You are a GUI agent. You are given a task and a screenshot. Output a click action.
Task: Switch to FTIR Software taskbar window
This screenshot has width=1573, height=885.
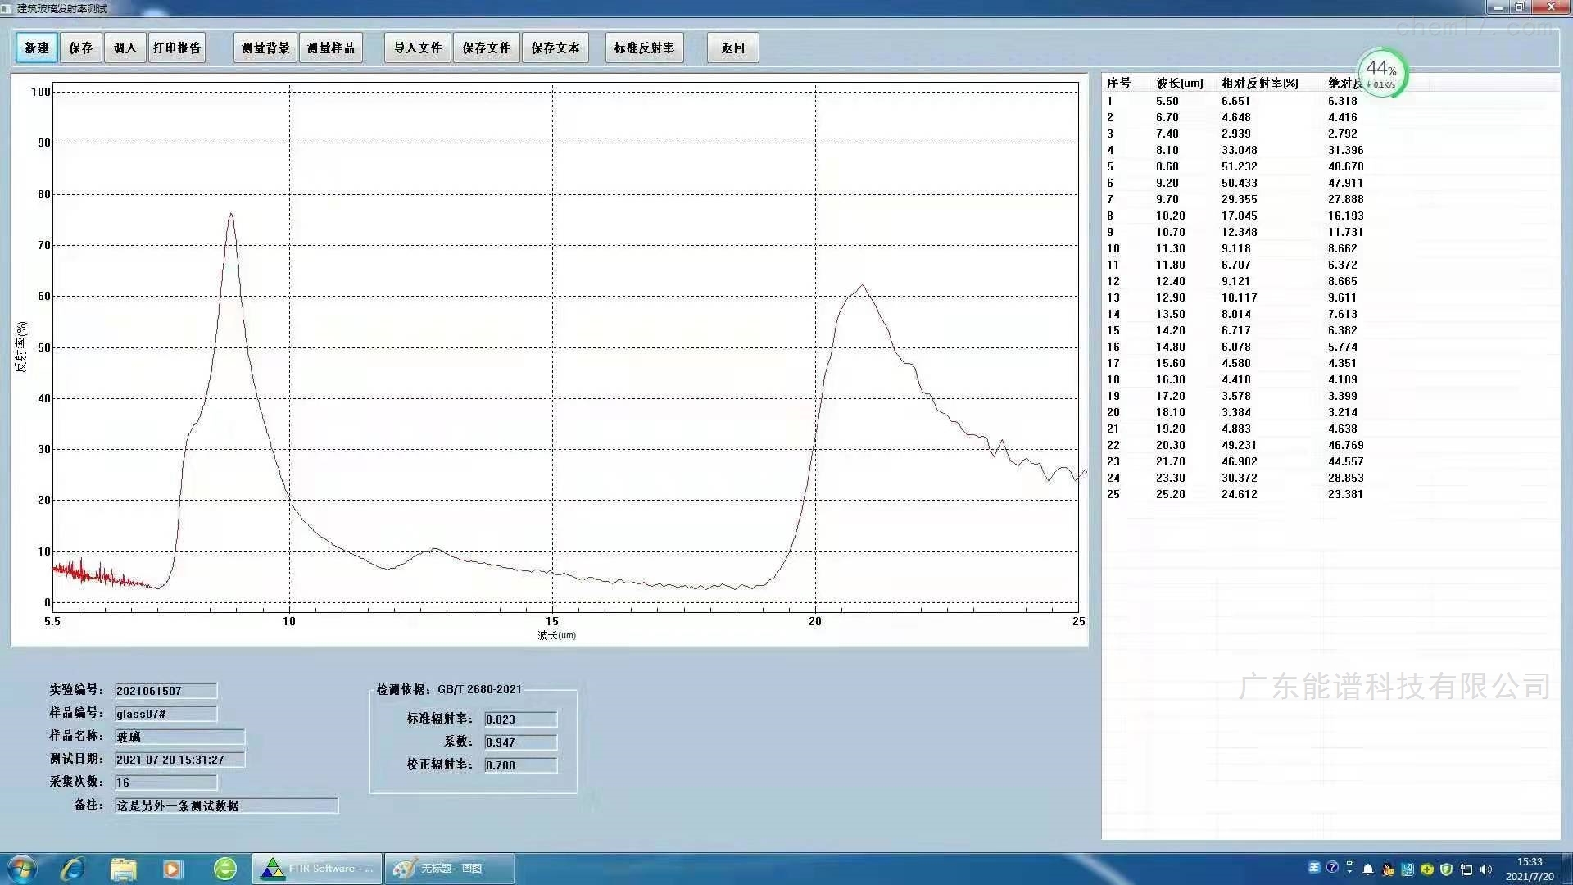click(317, 869)
